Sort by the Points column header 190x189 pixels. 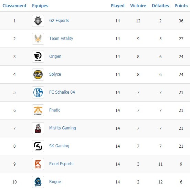(181, 6)
